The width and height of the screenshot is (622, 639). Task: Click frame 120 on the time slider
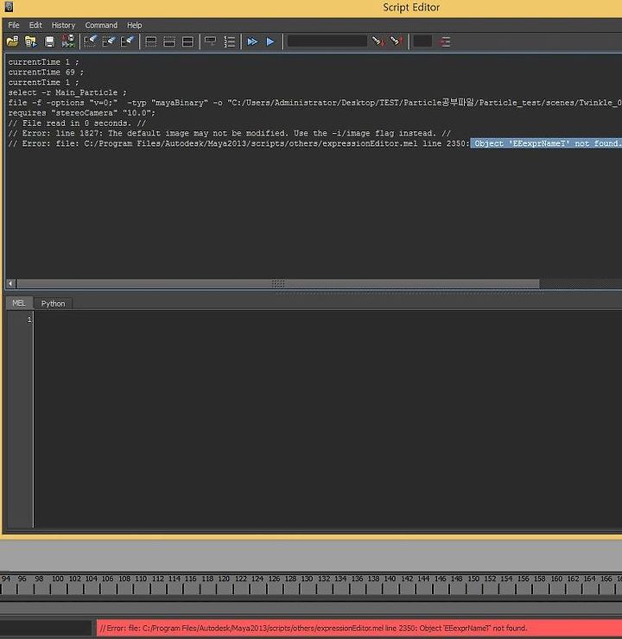(x=224, y=579)
